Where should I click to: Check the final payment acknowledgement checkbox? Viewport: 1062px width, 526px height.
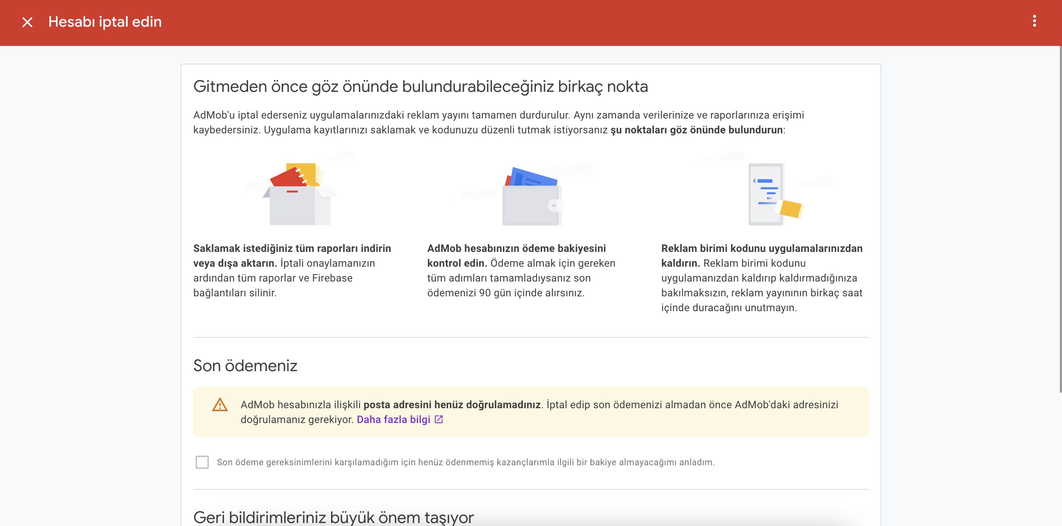pyautogui.click(x=202, y=462)
